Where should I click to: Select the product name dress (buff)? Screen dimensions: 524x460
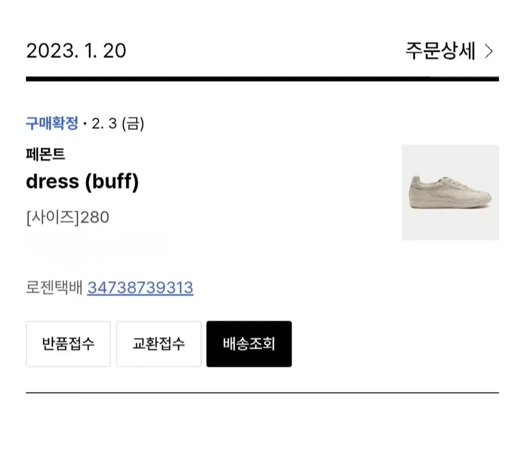click(x=82, y=181)
